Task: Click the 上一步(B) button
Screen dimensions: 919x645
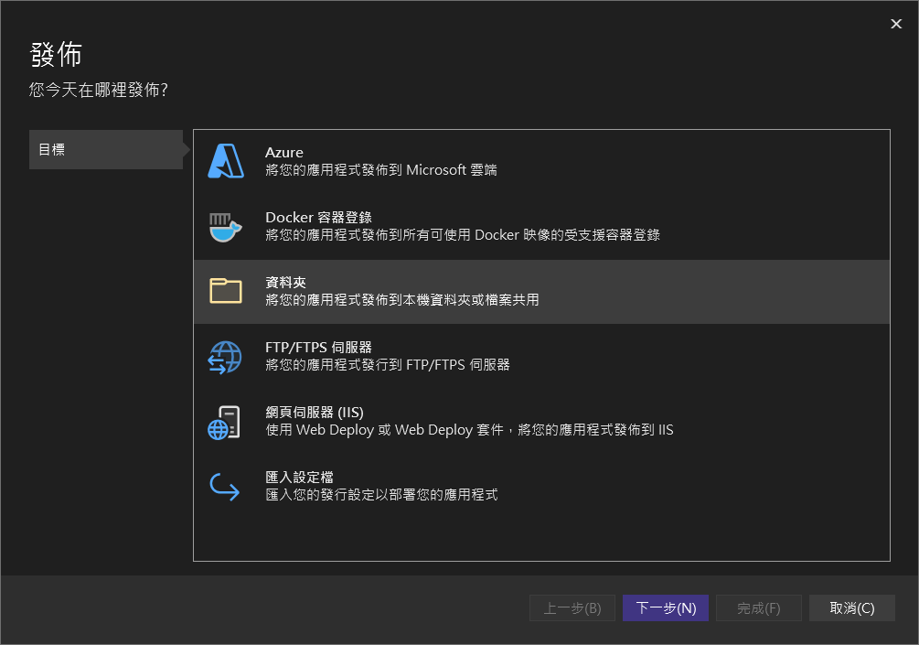Action: pyautogui.click(x=572, y=608)
